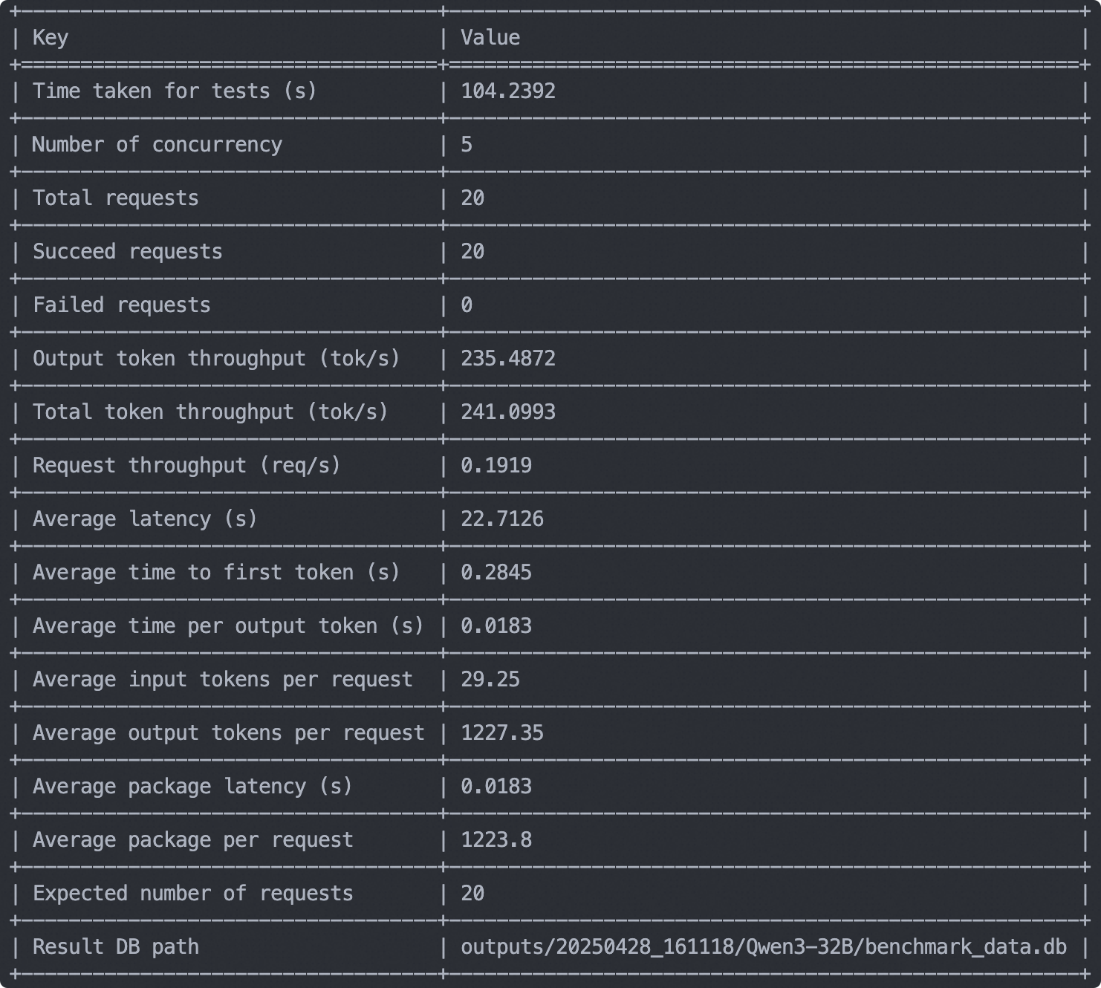
Task: Click the "Average time per output token" label
Action: pyautogui.click(x=228, y=626)
